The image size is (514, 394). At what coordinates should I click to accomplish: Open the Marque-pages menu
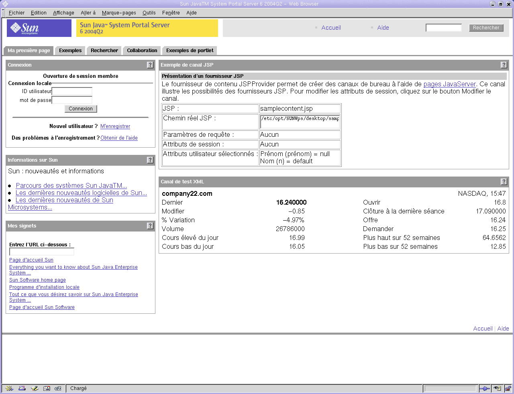(x=119, y=13)
